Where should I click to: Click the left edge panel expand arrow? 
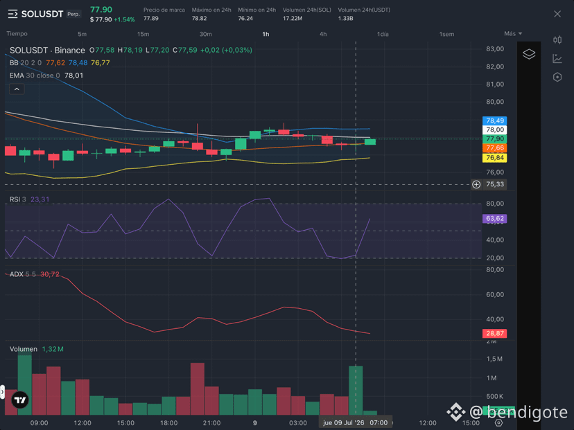point(2,392)
